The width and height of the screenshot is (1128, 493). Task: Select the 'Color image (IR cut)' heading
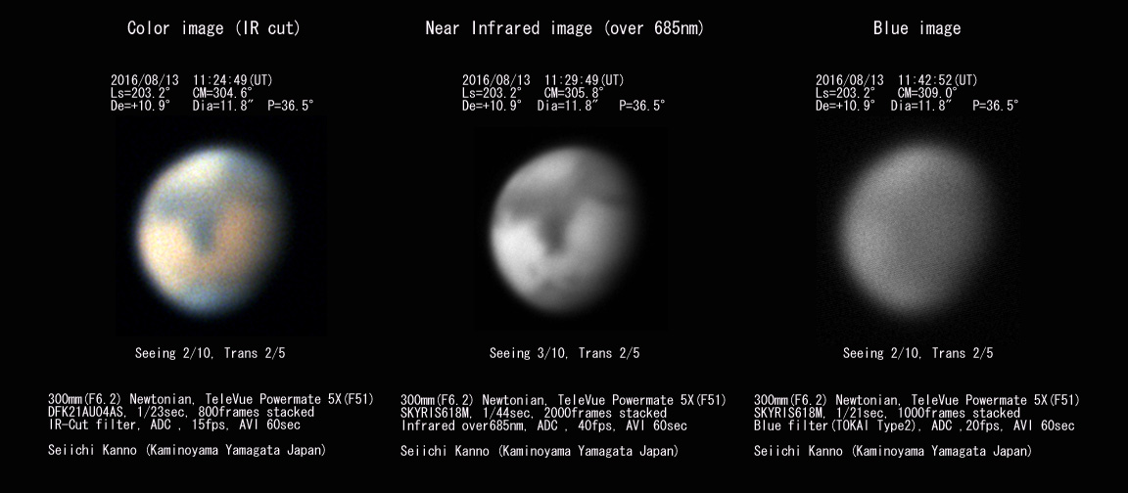point(213,28)
